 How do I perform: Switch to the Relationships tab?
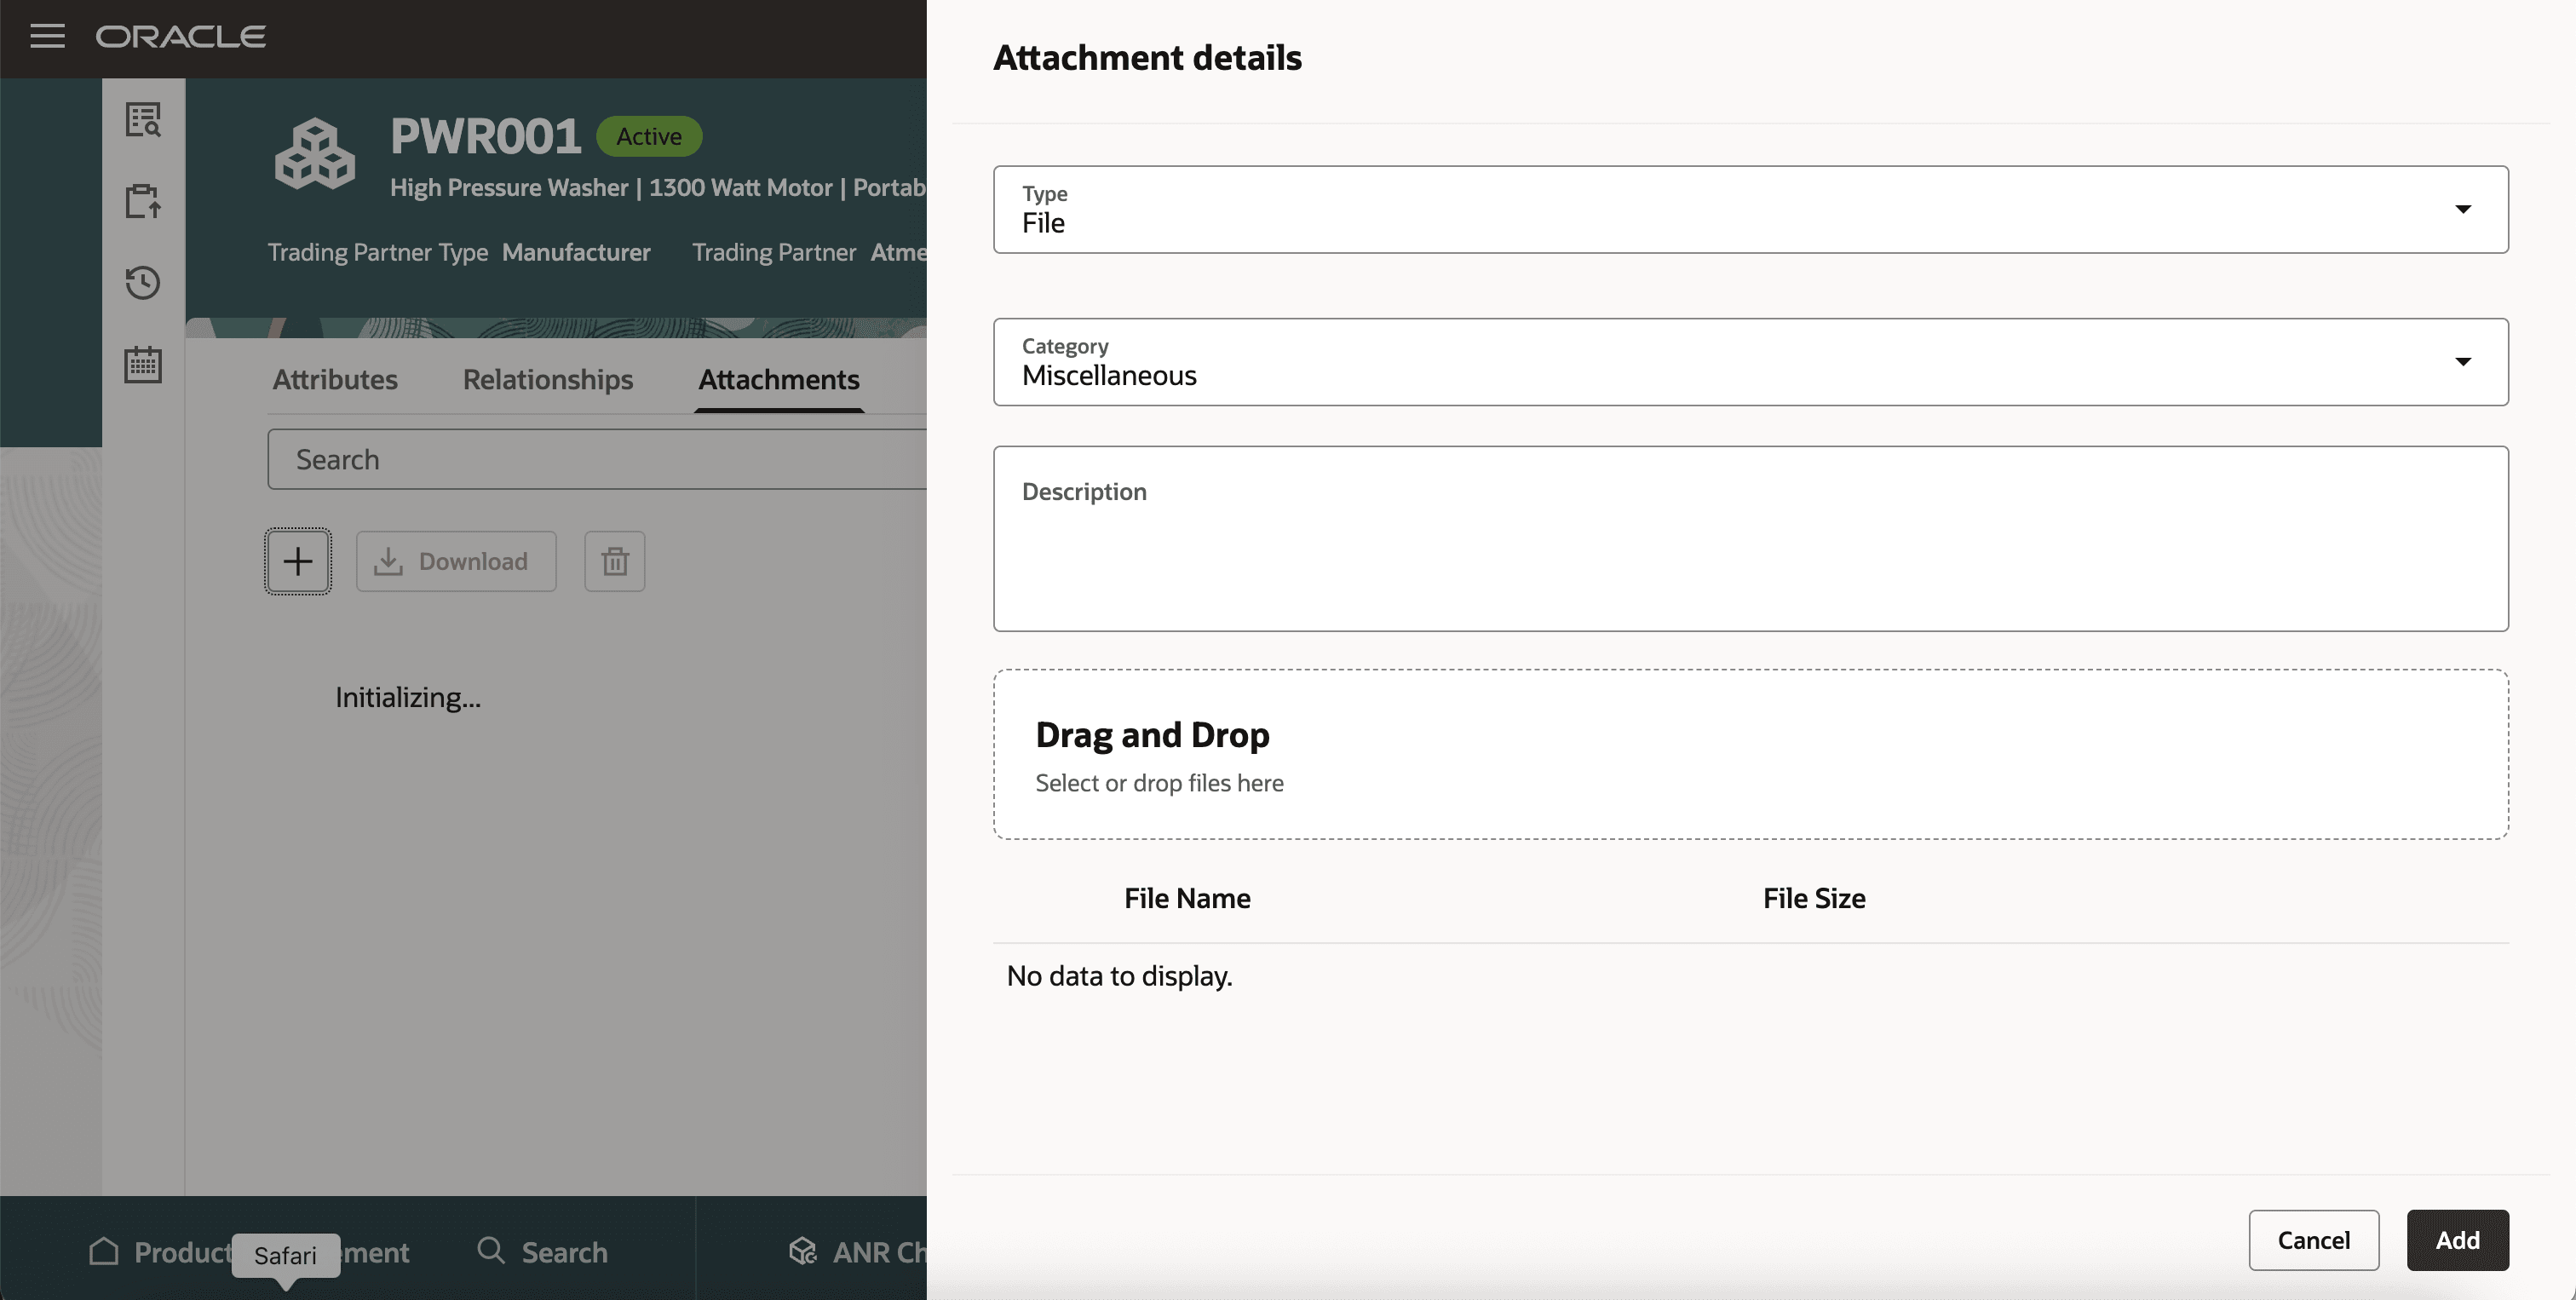(x=548, y=380)
